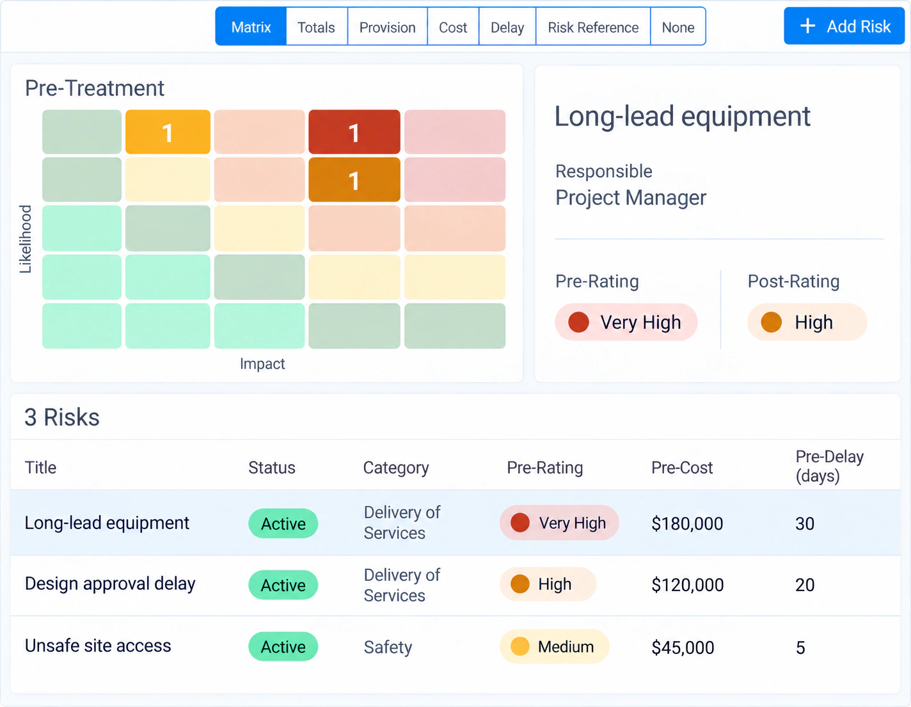Click the 3 Risks heading
The width and height of the screenshot is (911, 707).
pos(62,417)
